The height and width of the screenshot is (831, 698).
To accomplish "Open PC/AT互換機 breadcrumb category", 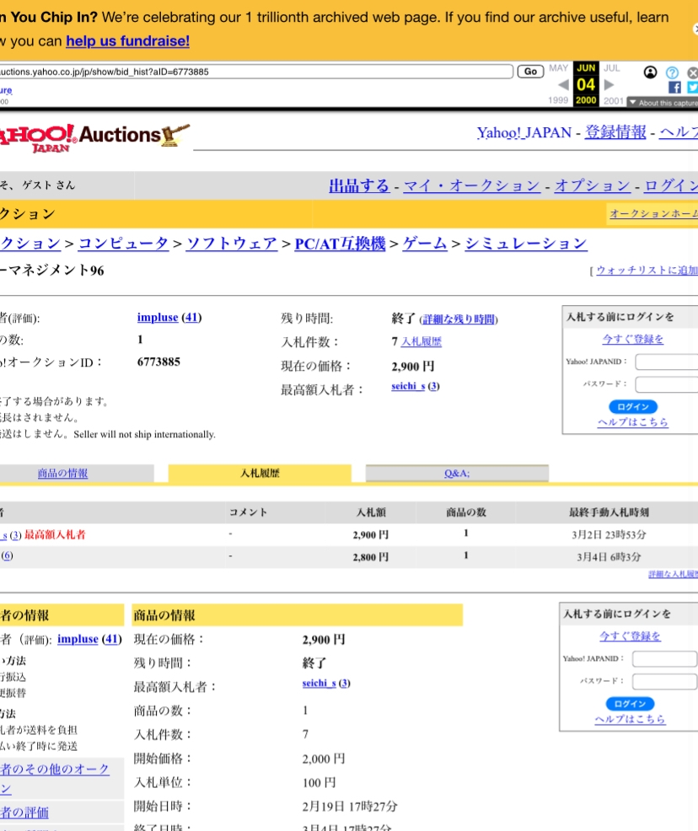I will [x=340, y=244].
